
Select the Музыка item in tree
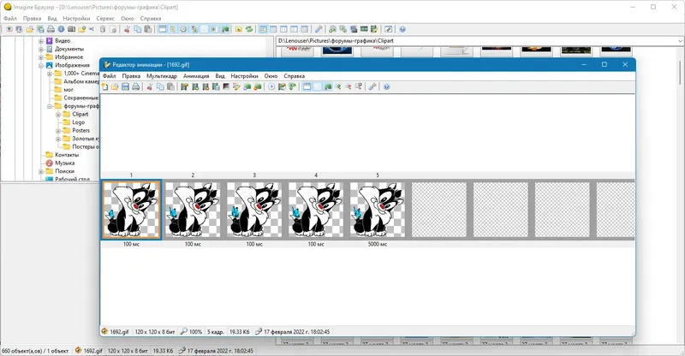click(65, 163)
